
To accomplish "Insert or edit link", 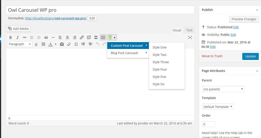I will click(x=82, y=37).
